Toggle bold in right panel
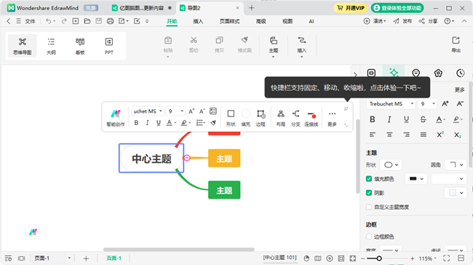This screenshot has height=265, width=473. pos(373,119)
